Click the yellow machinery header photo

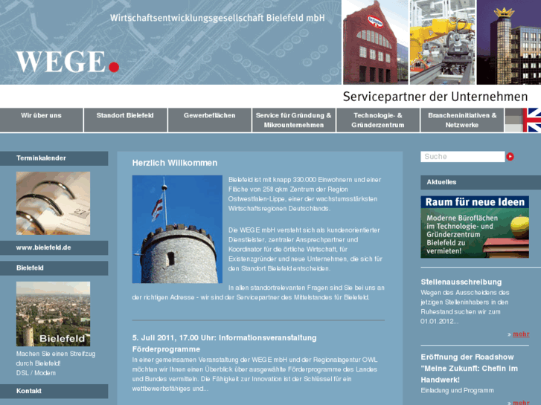(442, 42)
